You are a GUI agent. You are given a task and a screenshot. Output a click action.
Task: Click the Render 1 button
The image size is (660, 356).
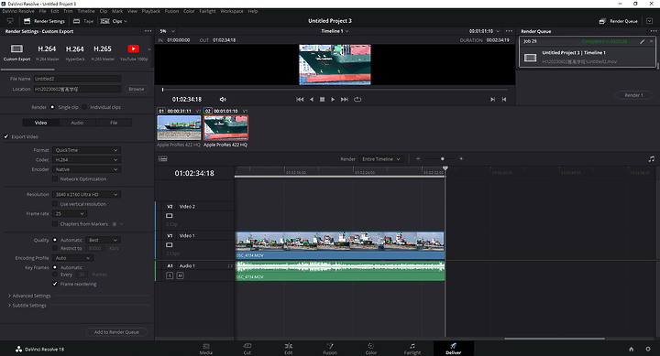(x=633, y=95)
